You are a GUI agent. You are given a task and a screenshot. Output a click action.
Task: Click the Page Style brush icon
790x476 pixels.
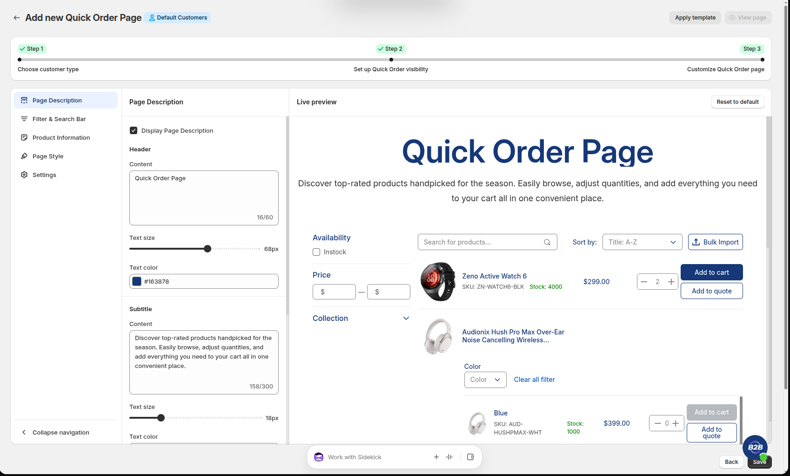point(24,156)
